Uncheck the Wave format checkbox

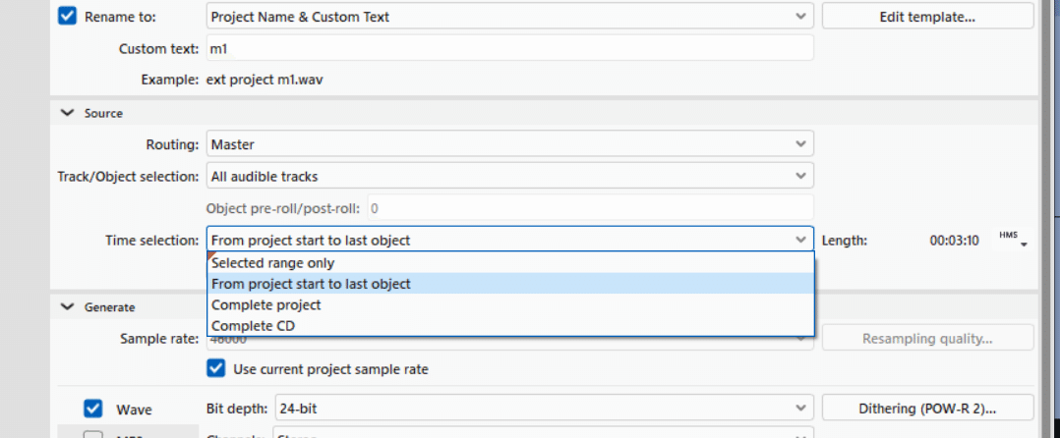(x=93, y=409)
